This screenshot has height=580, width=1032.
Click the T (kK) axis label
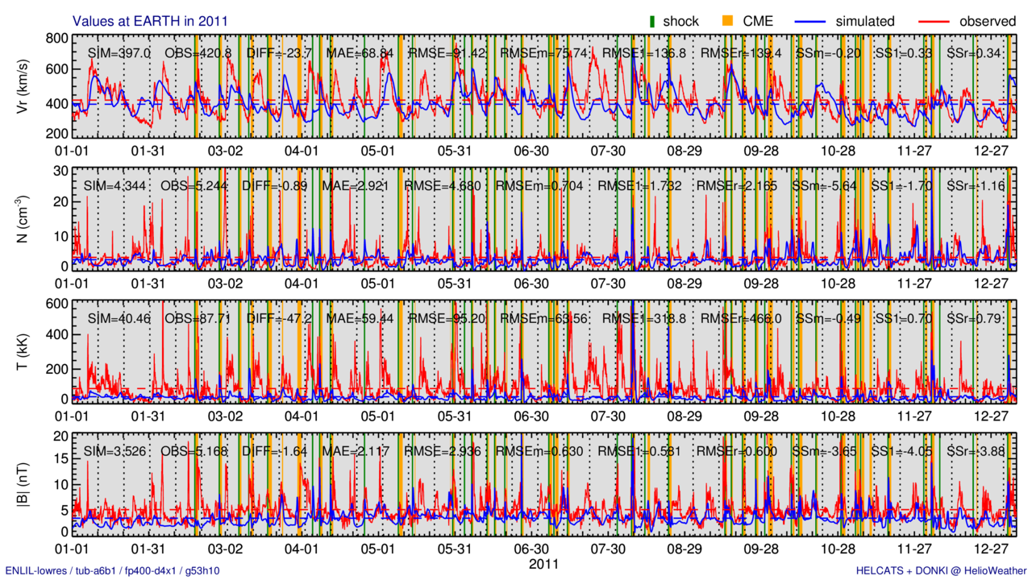(23, 352)
